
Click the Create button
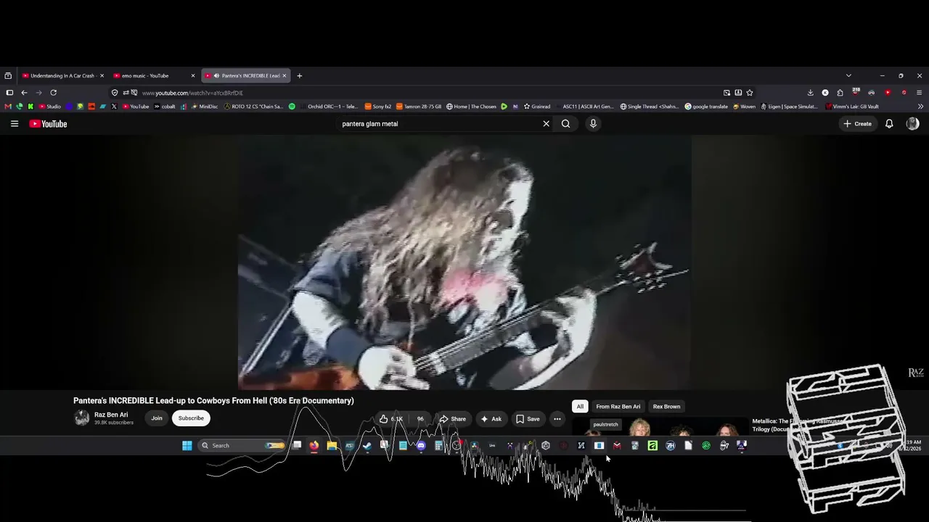tap(857, 124)
